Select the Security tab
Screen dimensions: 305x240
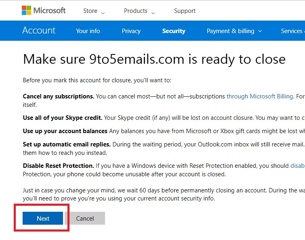174,31
